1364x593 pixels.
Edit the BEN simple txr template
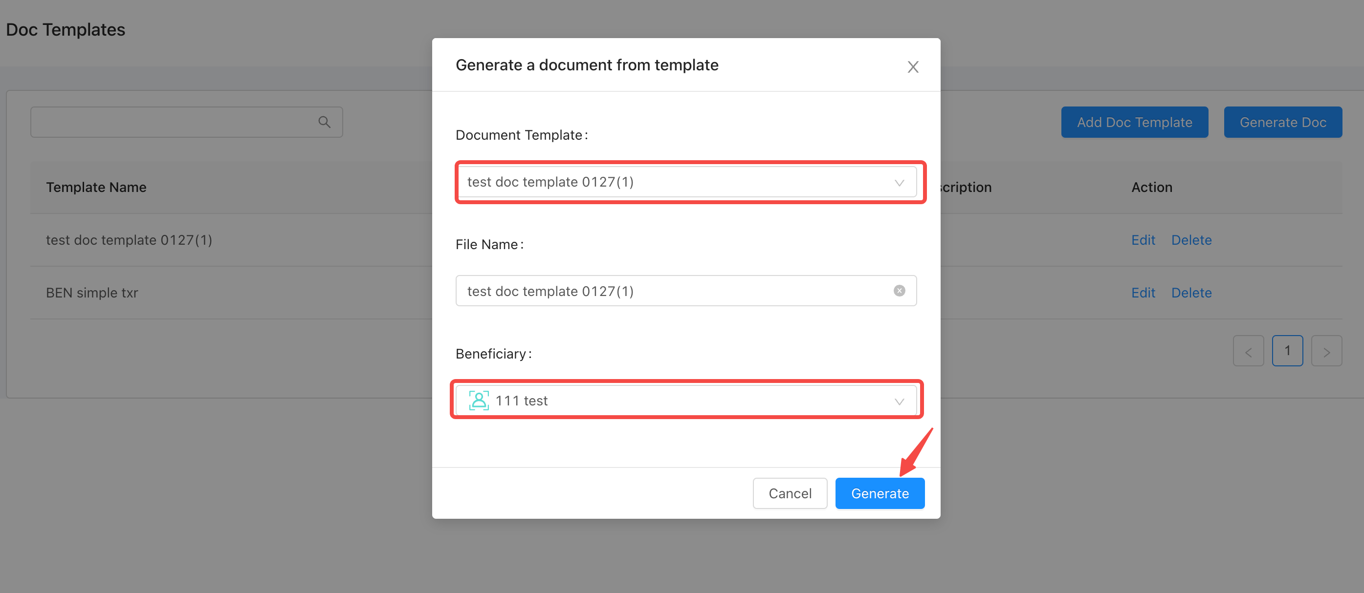(x=1143, y=293)
